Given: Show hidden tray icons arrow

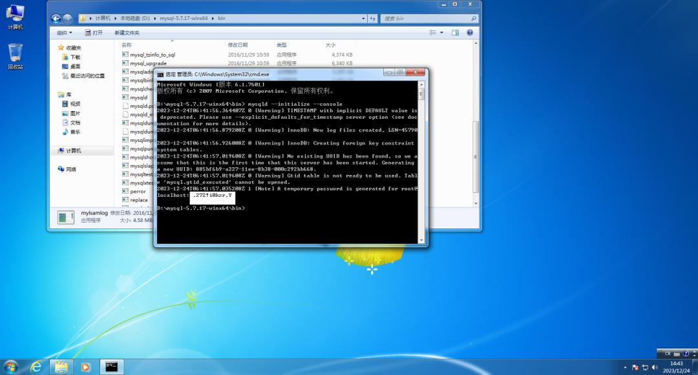Looking at the screenshot, I should 626,367.
